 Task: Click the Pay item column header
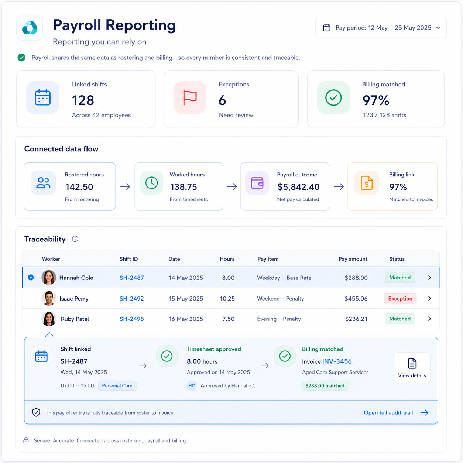[268, 259]
